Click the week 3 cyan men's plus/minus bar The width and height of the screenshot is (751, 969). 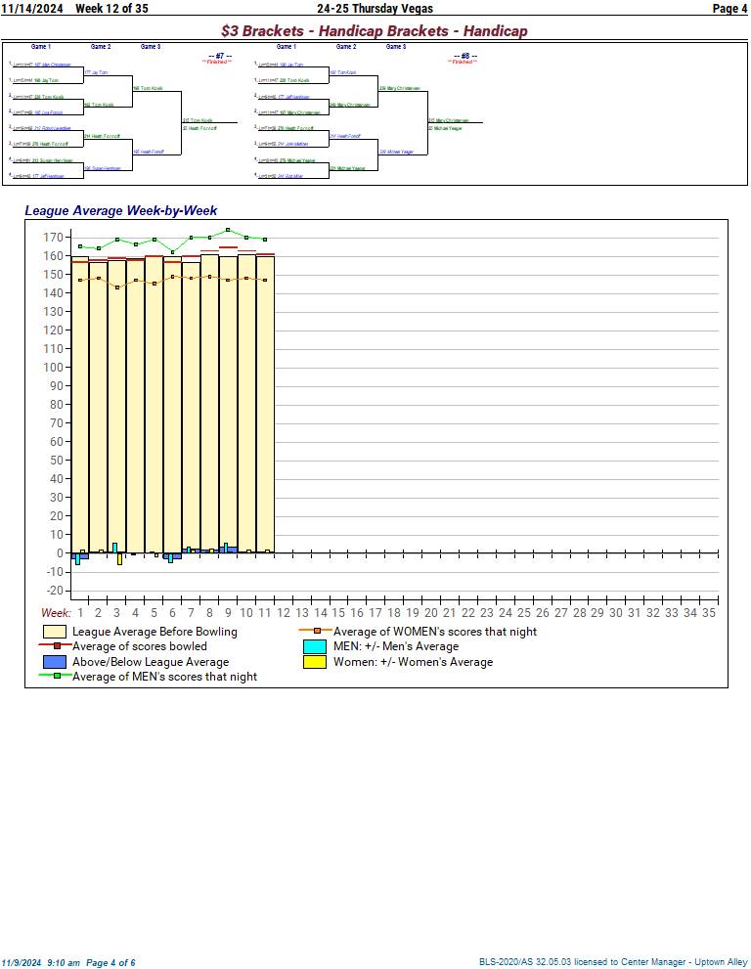(115, 549)
